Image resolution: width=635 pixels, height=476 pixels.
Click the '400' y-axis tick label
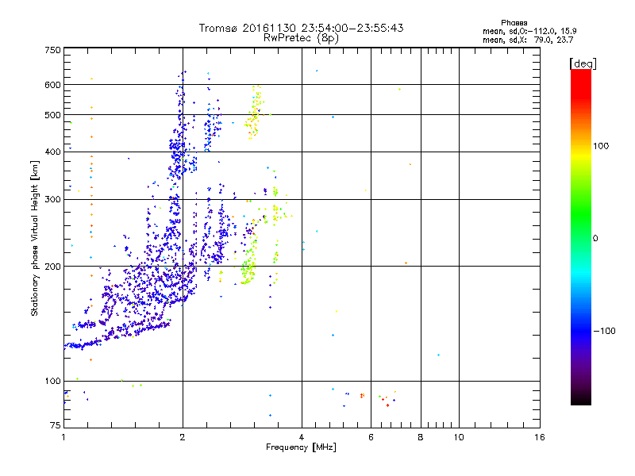52,152
